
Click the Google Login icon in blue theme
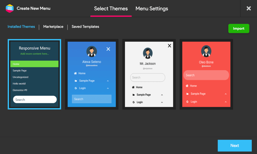tap(76, 88)
